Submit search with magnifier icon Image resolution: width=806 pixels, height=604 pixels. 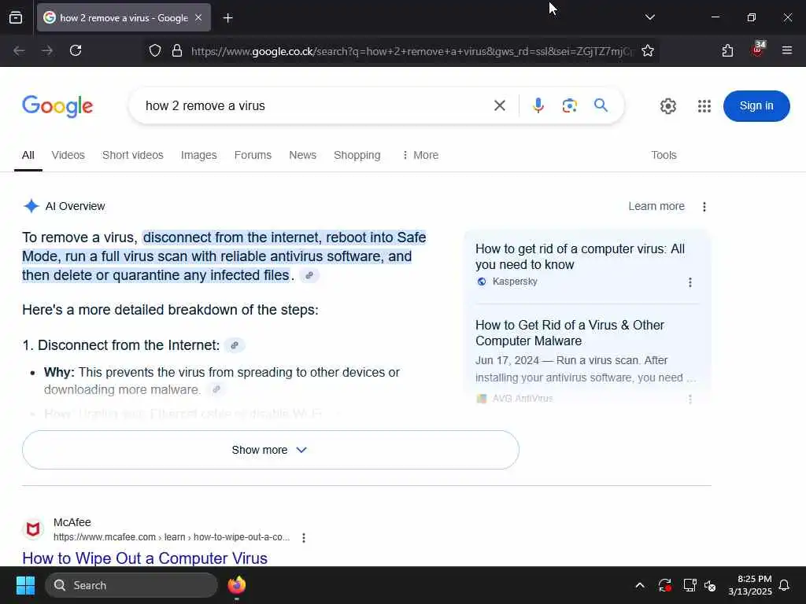(601, 105)
